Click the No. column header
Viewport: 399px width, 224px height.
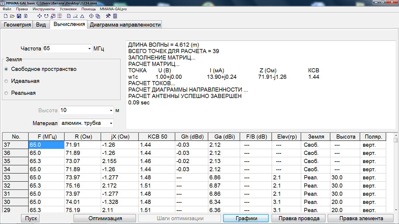pos(15,136)
